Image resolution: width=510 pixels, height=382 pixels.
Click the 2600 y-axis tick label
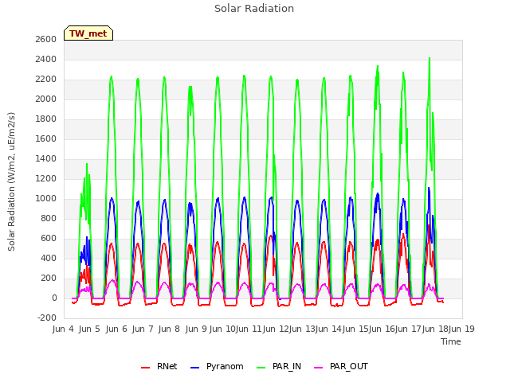[x=46, y=39]
